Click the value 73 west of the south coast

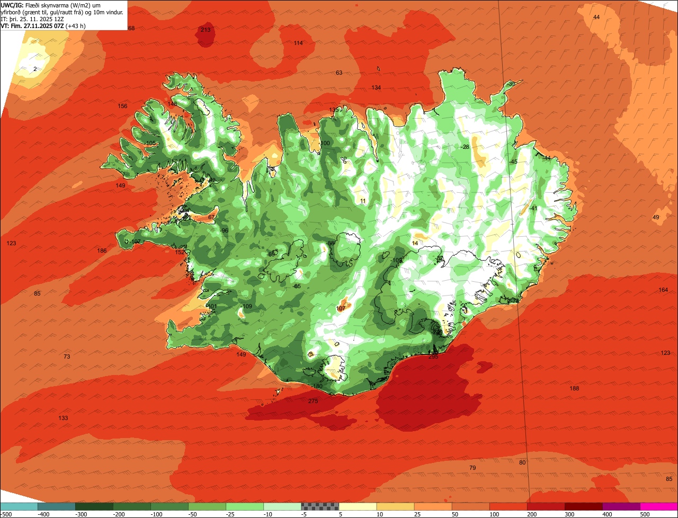coord(67,356)
